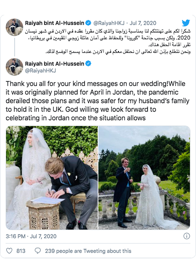This screenshot has height=275, width=196.
Task: Click the Jul 7, 2020 date link at top
Action: [143, 23]
